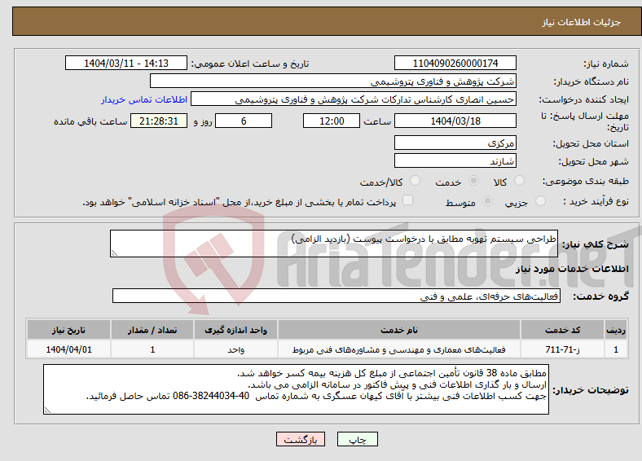Screen dimensions: 642x461
Task: Select the خدمت radio button
Action: [473, 181]
